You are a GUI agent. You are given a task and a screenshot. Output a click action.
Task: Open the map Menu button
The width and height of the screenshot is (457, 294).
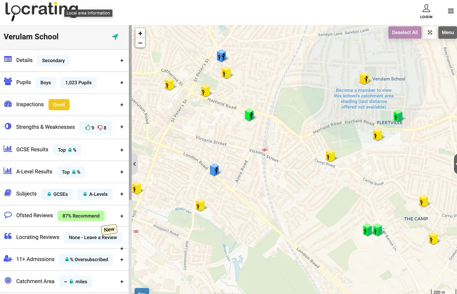[447, 33]
